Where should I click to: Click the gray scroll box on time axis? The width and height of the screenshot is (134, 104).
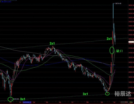click(x=124, y=102)
